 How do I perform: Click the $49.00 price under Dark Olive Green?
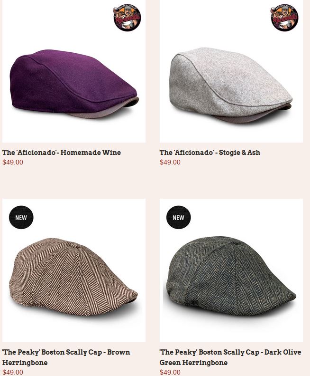point(170,372)
